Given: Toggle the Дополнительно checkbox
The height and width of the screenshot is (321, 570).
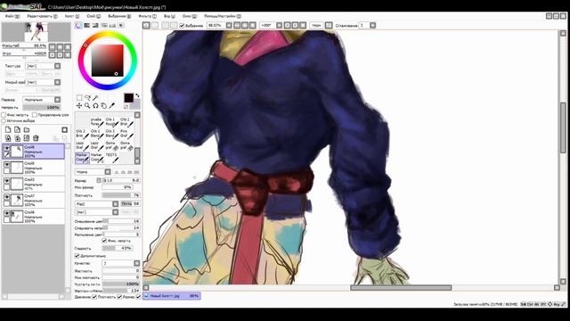Looking at the screenshot, I should coord(77,256).
